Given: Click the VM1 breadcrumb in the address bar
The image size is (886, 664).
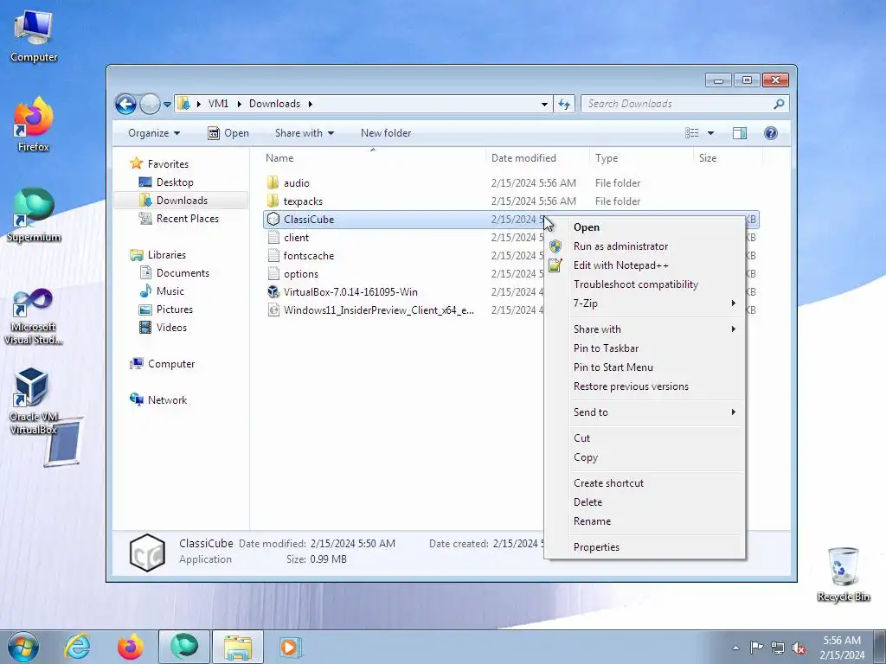Looking at the screenshot, I should click(218, 104).
